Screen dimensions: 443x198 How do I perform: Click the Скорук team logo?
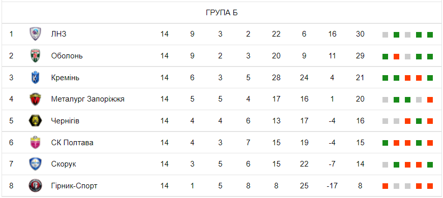tap(35, 164)
